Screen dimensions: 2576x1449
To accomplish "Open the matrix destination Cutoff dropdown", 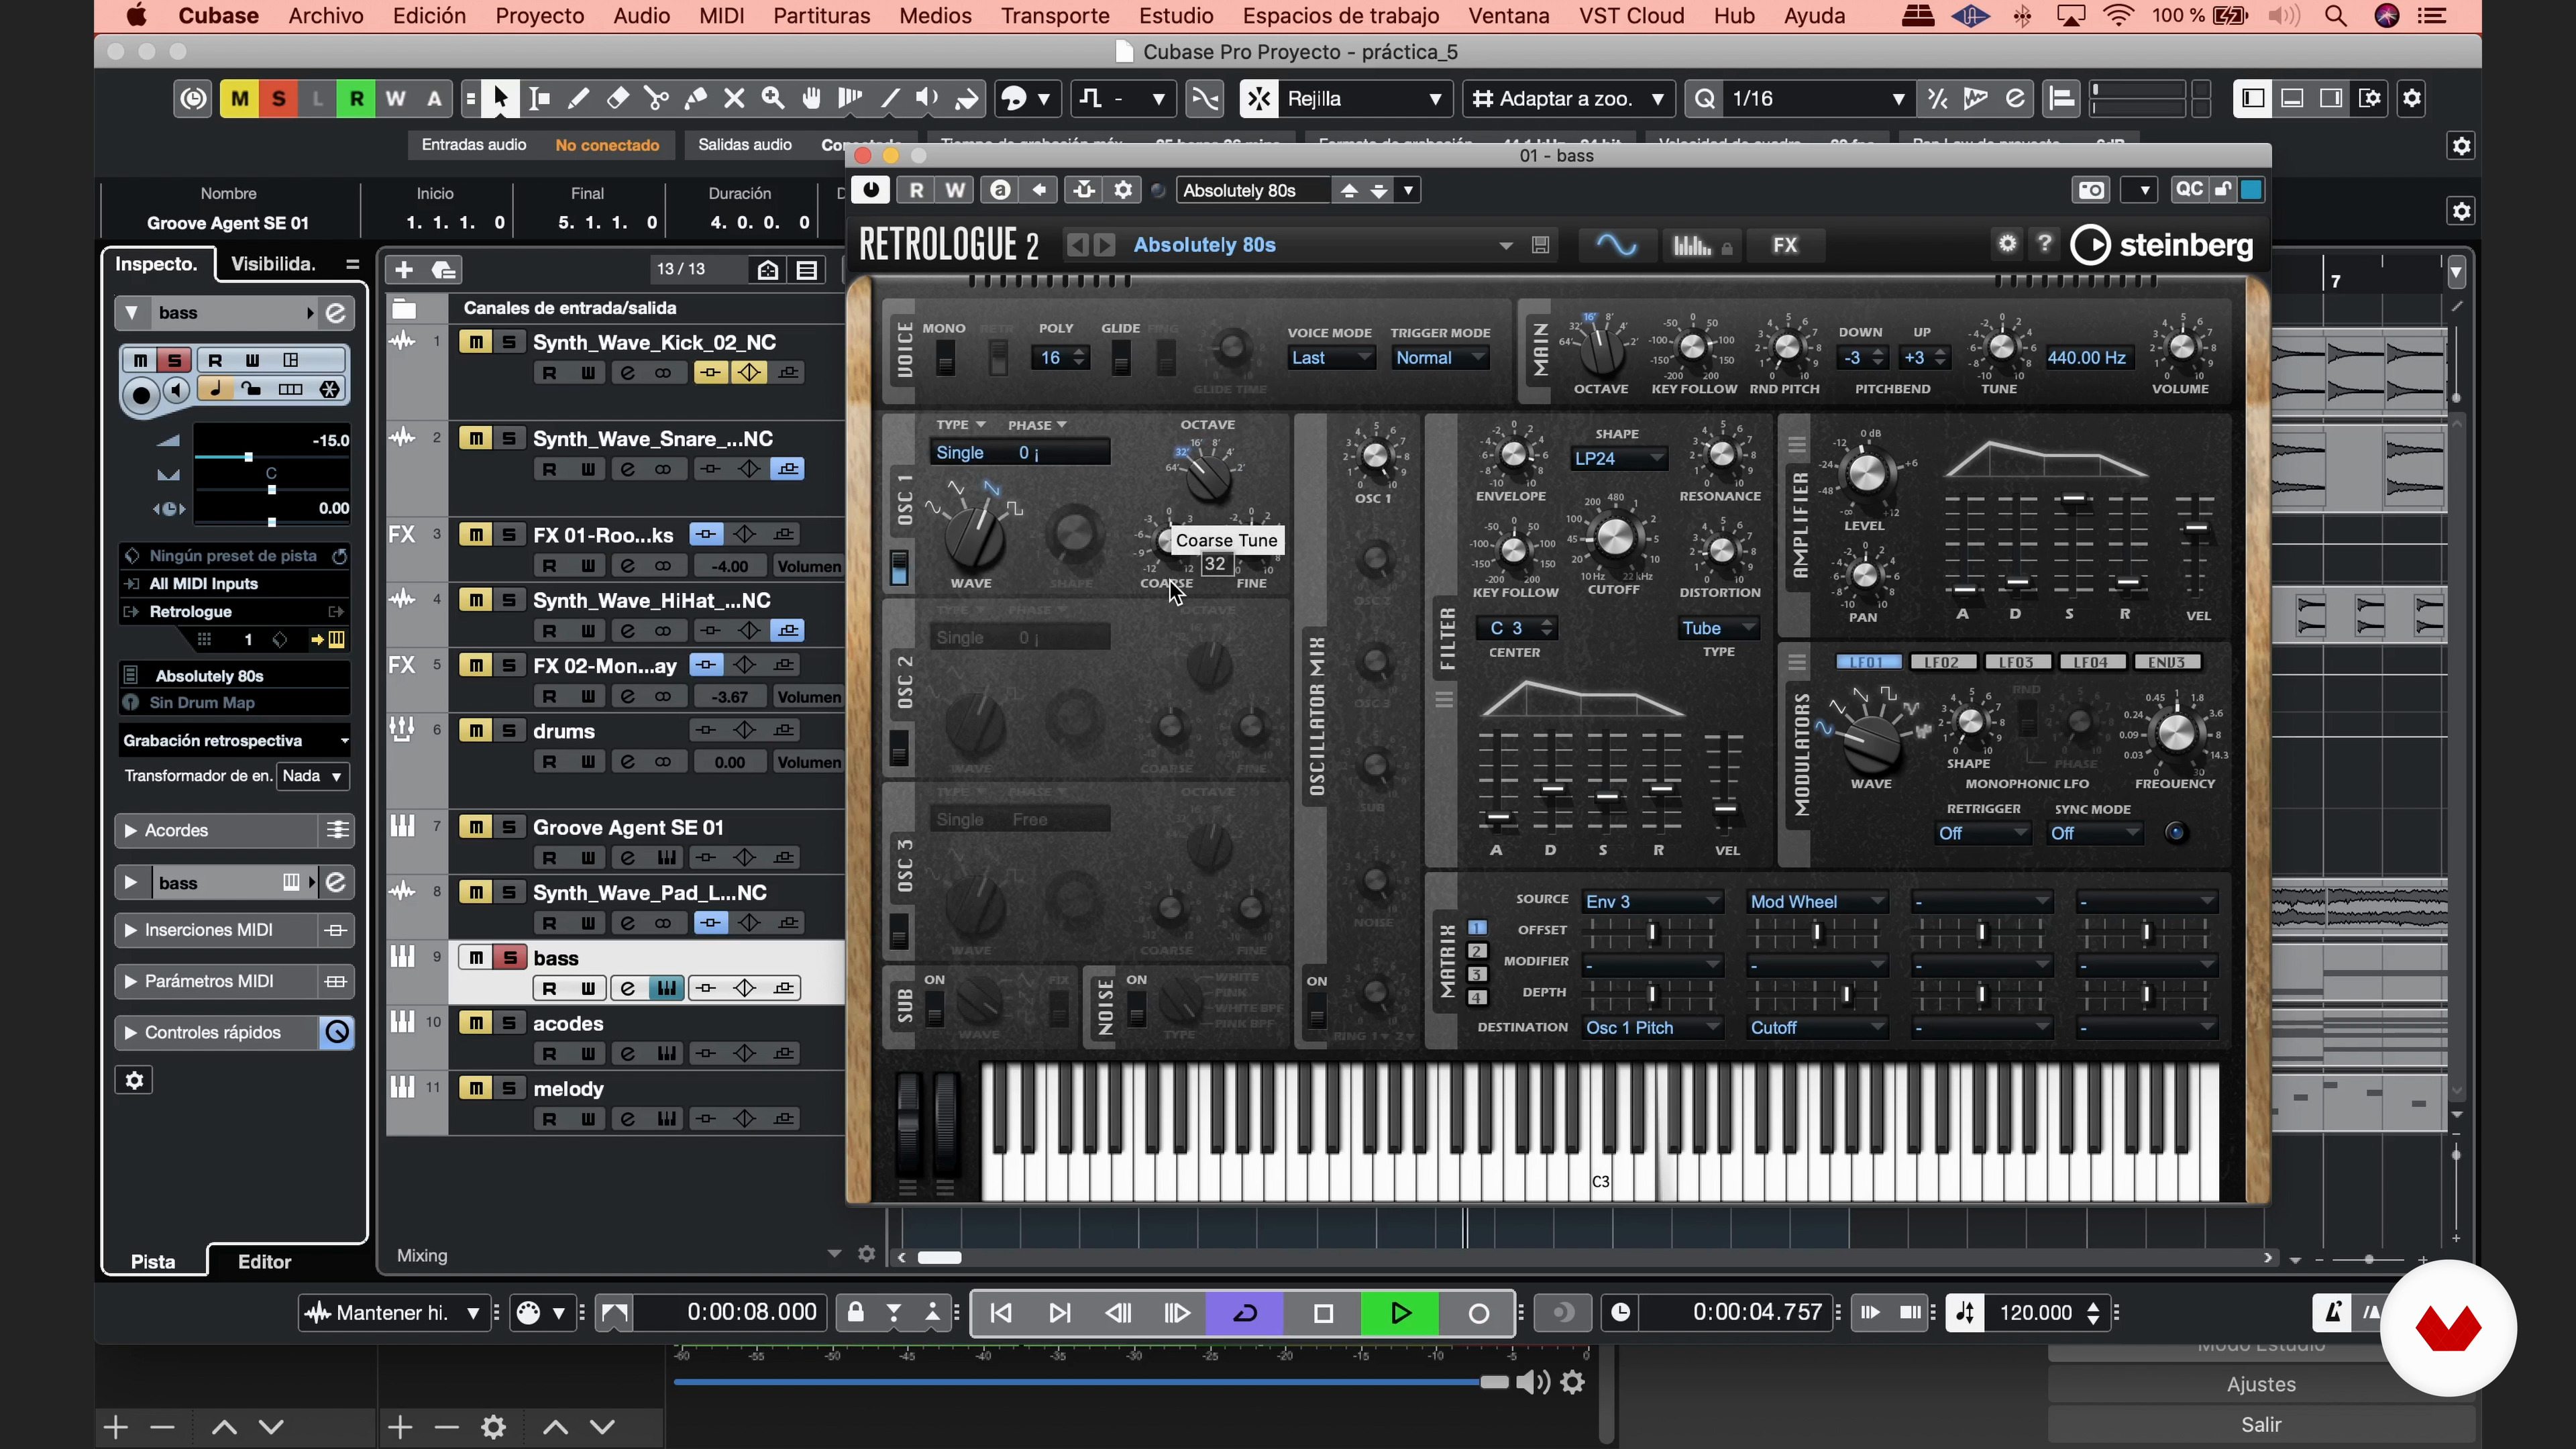I will click(1816, 1028).
